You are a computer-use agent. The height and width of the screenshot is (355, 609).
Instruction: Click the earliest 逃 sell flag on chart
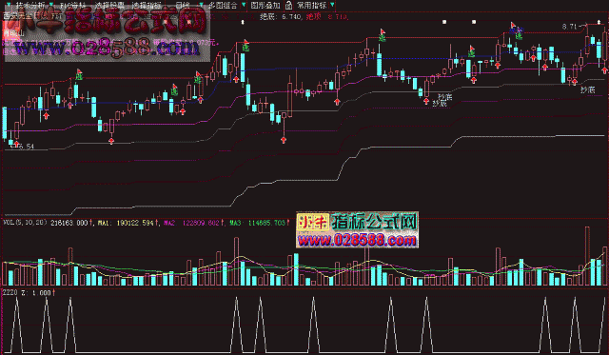[79, 74]
